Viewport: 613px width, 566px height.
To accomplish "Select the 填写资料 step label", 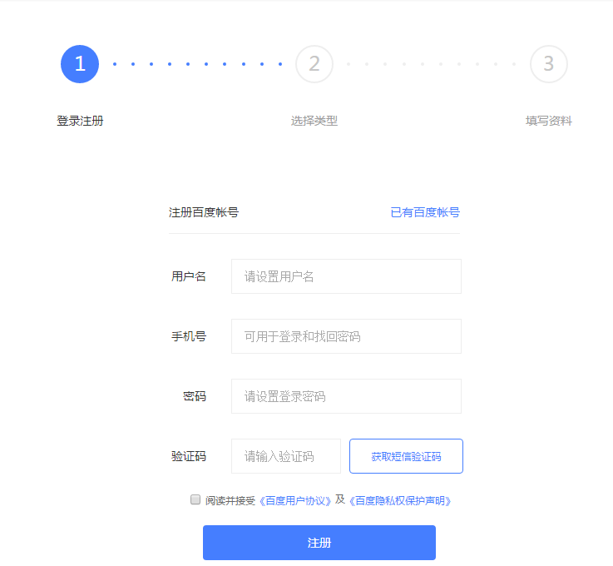I will [549, 121].
